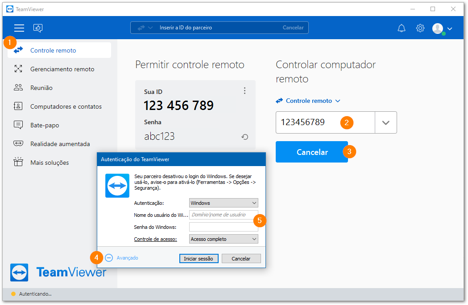468x305 pixels.
Task: Open the account profile avatar
Action: (438, 28)
